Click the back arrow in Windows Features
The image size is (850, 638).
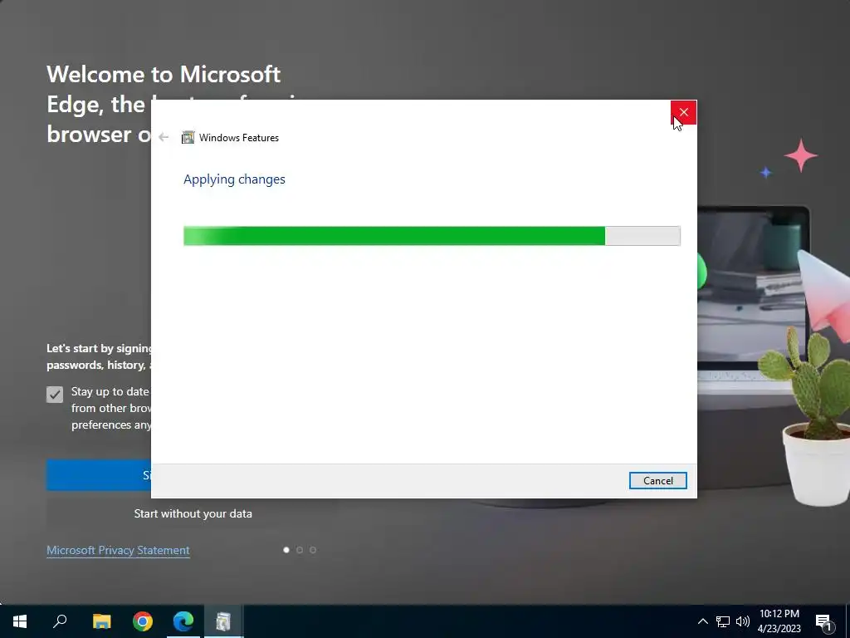(164, 137)
